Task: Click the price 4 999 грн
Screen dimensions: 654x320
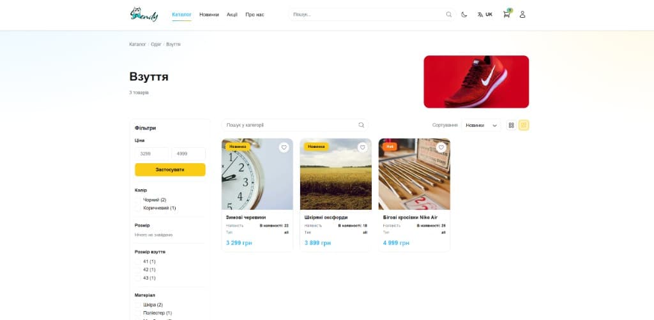Action: [x=396, y=243]
